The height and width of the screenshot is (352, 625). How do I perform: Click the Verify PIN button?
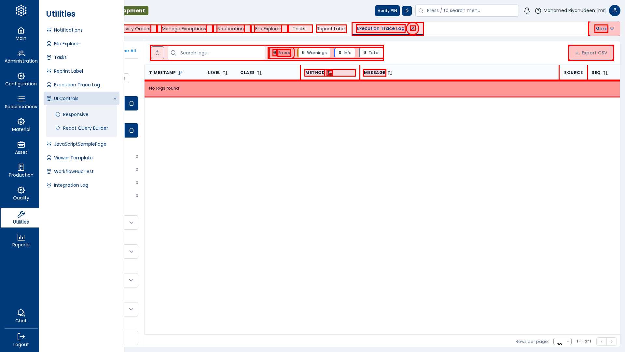(x=387, y=11)
